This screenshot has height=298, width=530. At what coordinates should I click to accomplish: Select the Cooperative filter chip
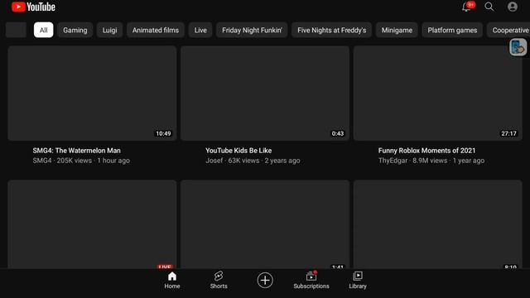click(x=508, y=30)
